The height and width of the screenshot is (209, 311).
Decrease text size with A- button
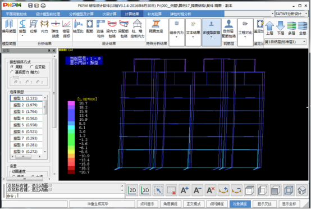pyautogui.click(x=198, y=190)
